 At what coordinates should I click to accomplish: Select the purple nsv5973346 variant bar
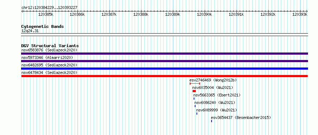point(164,61)
